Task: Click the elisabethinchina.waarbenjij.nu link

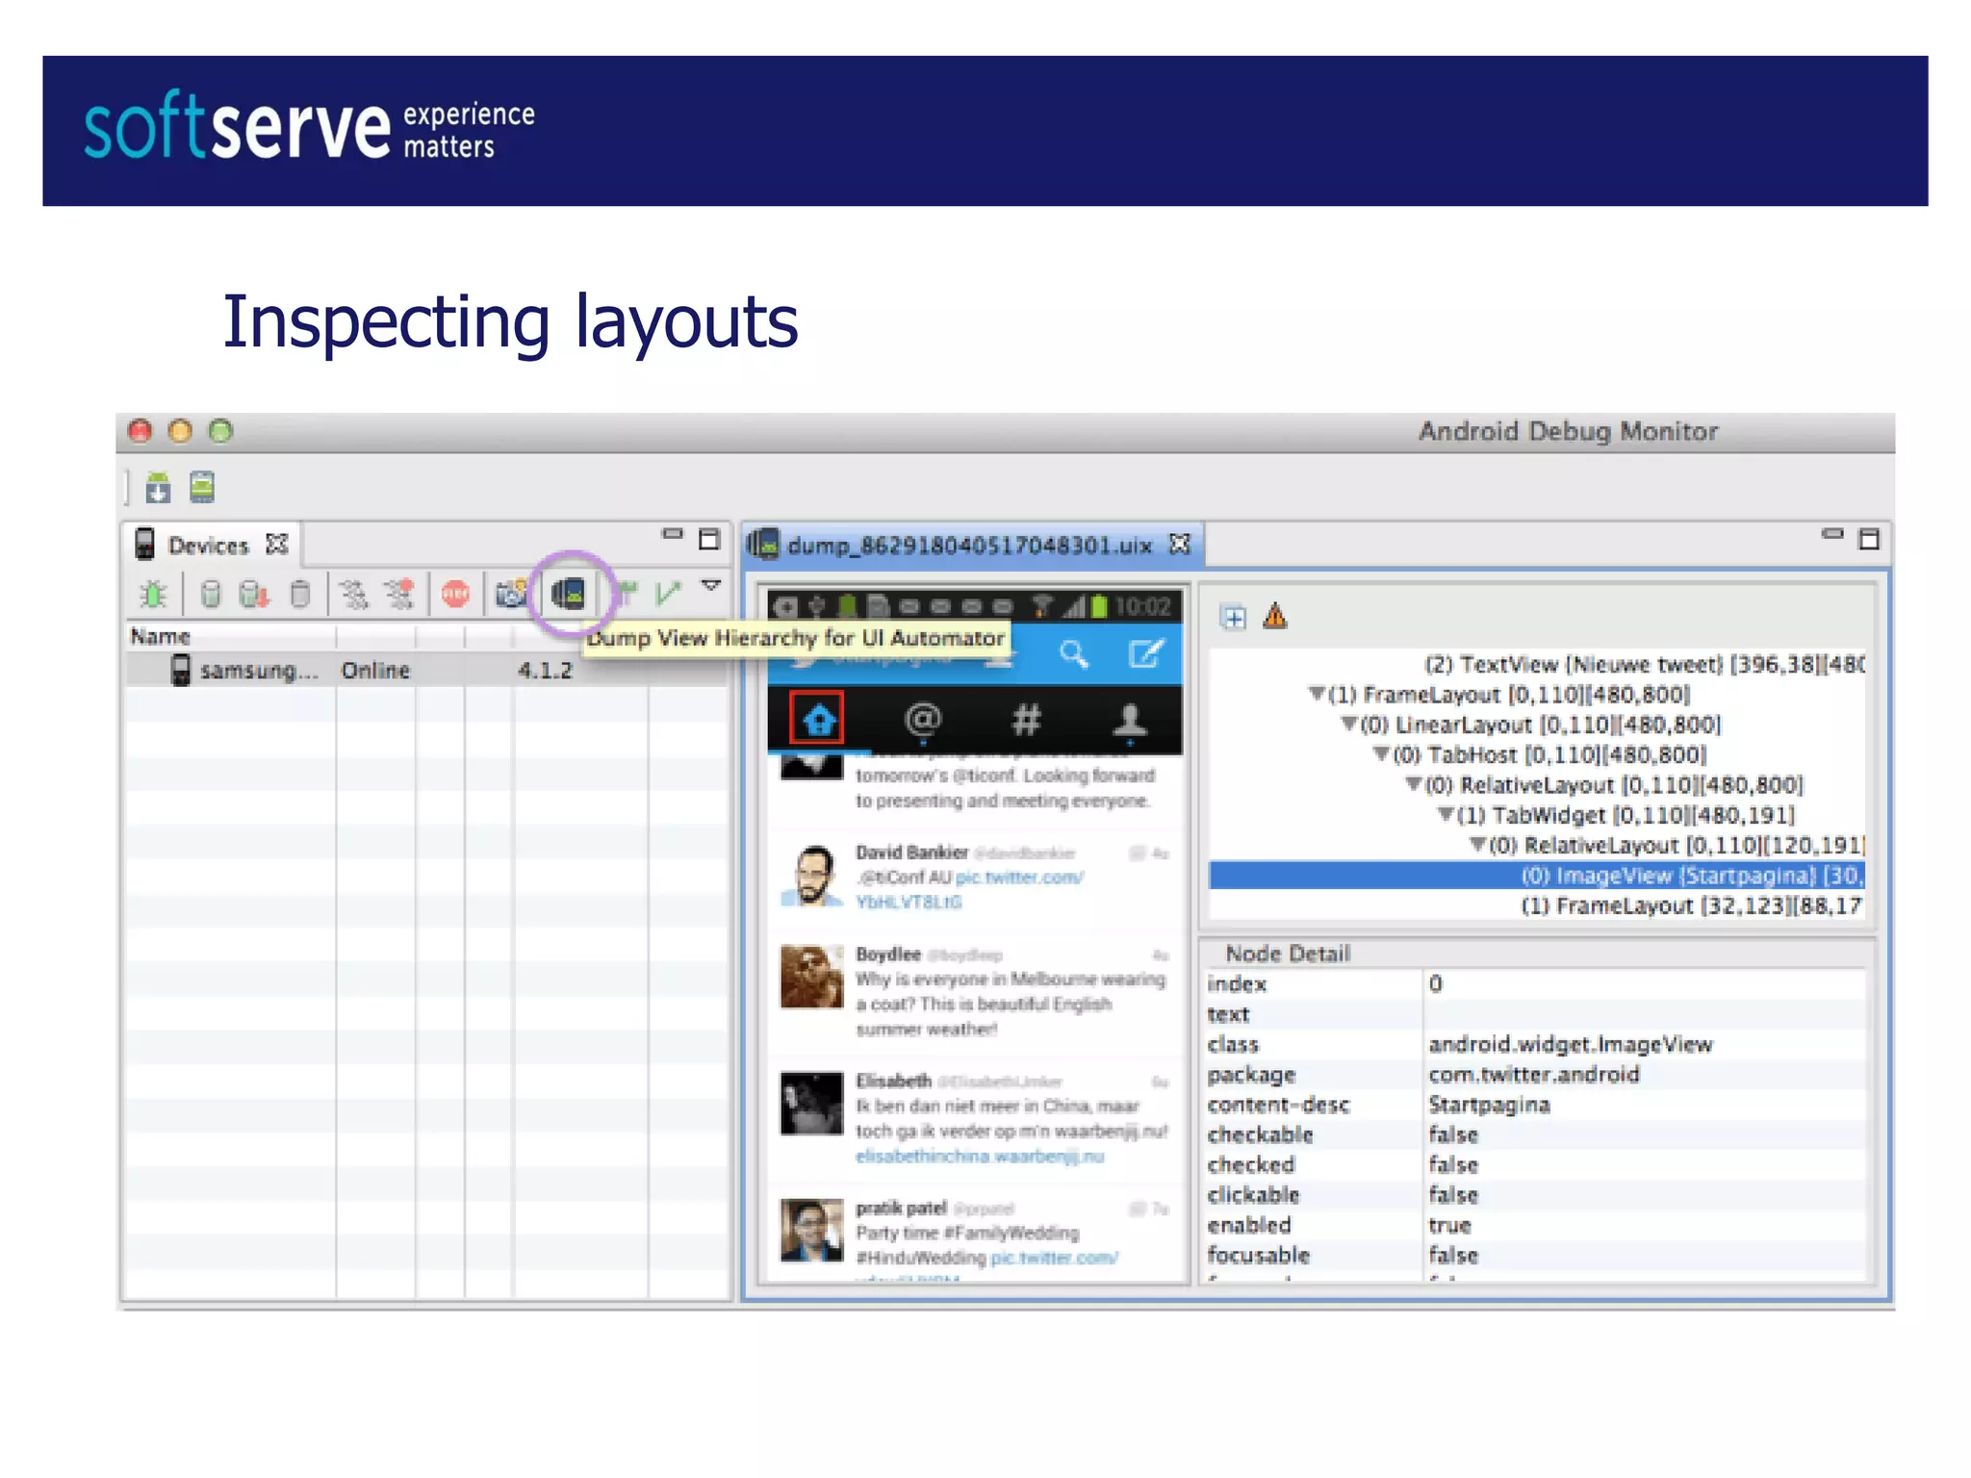Action: click(980, 1156)
